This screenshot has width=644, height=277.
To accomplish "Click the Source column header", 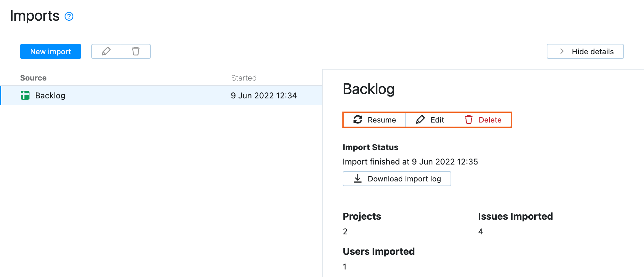I will click(x=33, y=78).
